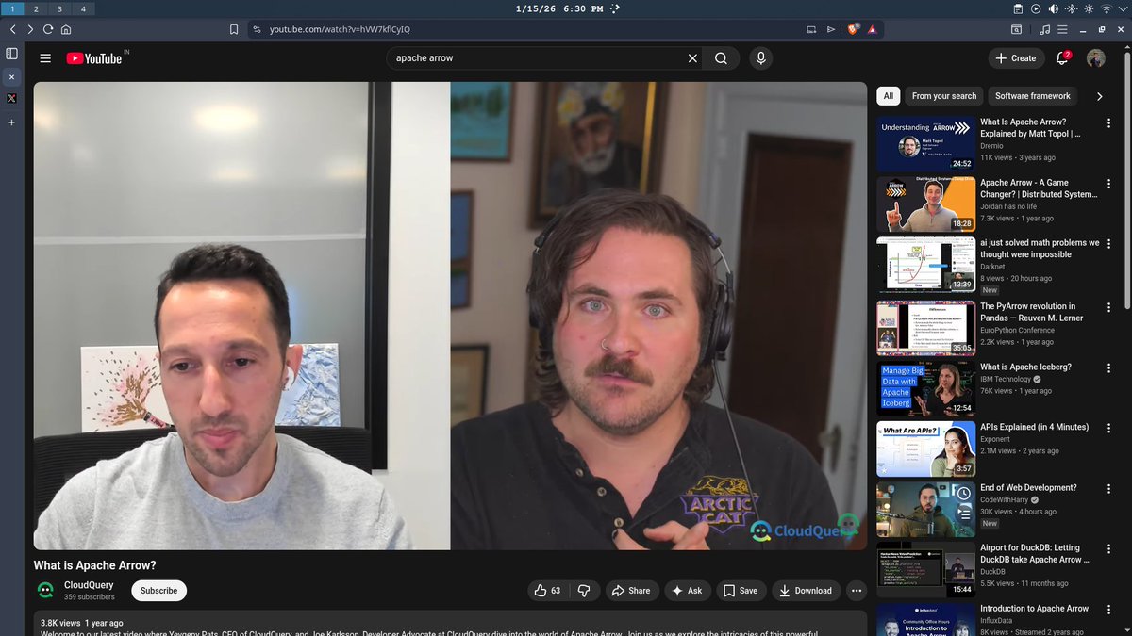
Task: Open the CloudQuery channel name link
Action: click(89, 585)
